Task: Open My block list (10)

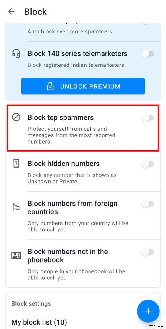Action: point(39,322)
